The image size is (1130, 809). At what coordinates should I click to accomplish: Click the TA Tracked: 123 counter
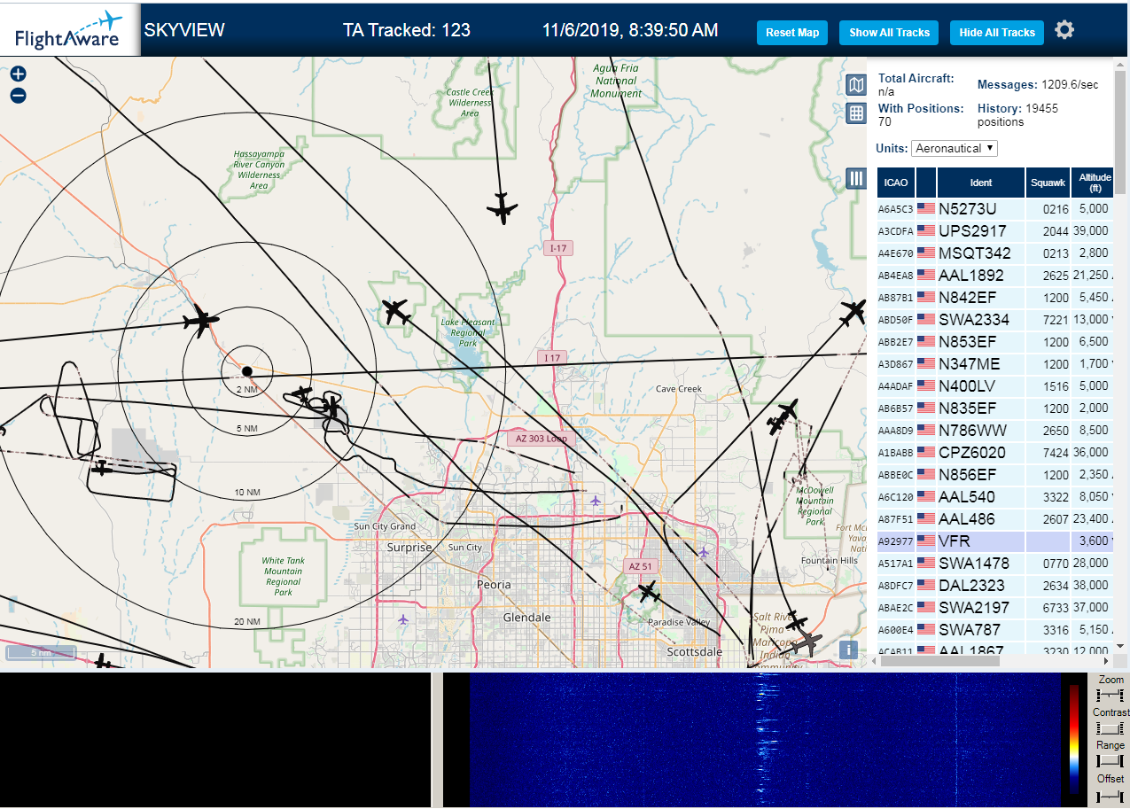tap(407, 30)
